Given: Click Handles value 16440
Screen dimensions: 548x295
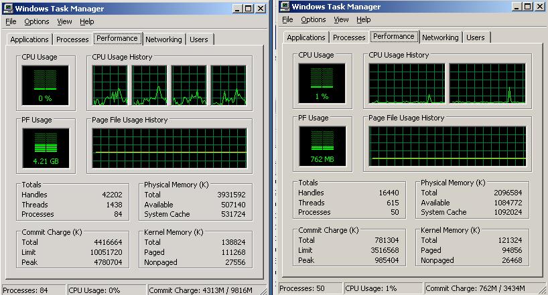Looking at the screenshot, I should [x=389, y=193].
